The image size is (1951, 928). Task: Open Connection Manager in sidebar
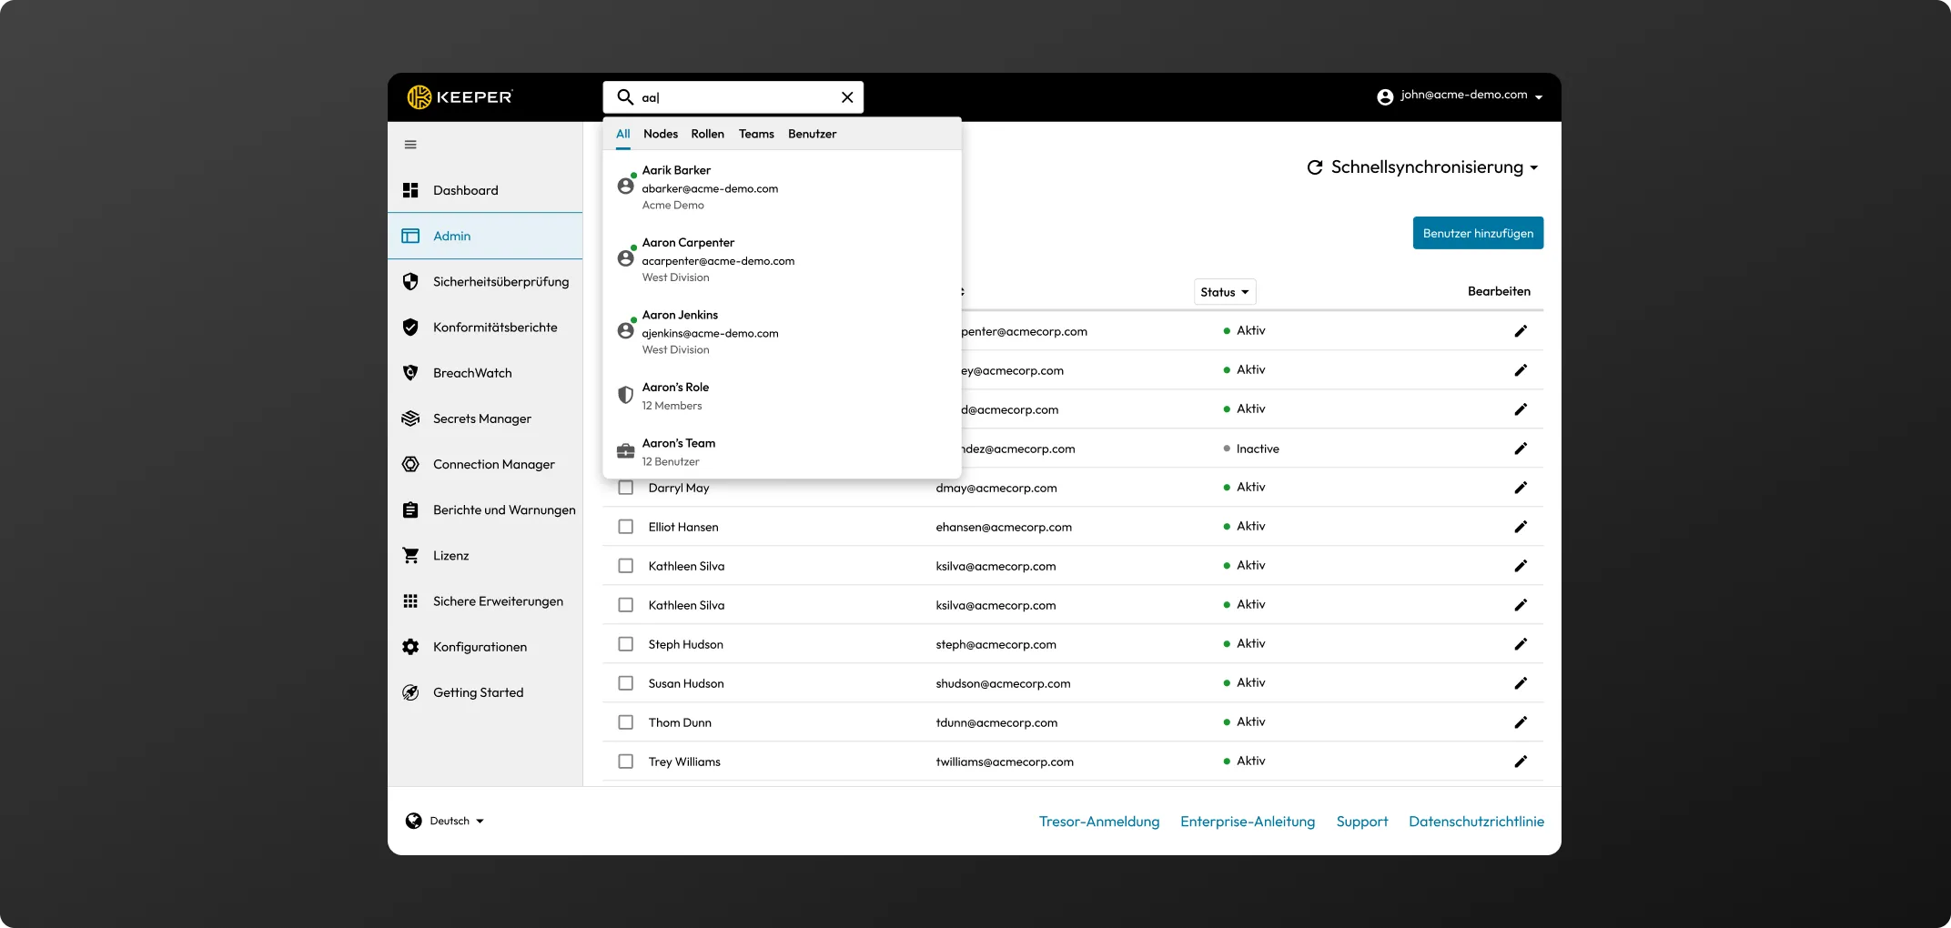[x=485, y=464]
